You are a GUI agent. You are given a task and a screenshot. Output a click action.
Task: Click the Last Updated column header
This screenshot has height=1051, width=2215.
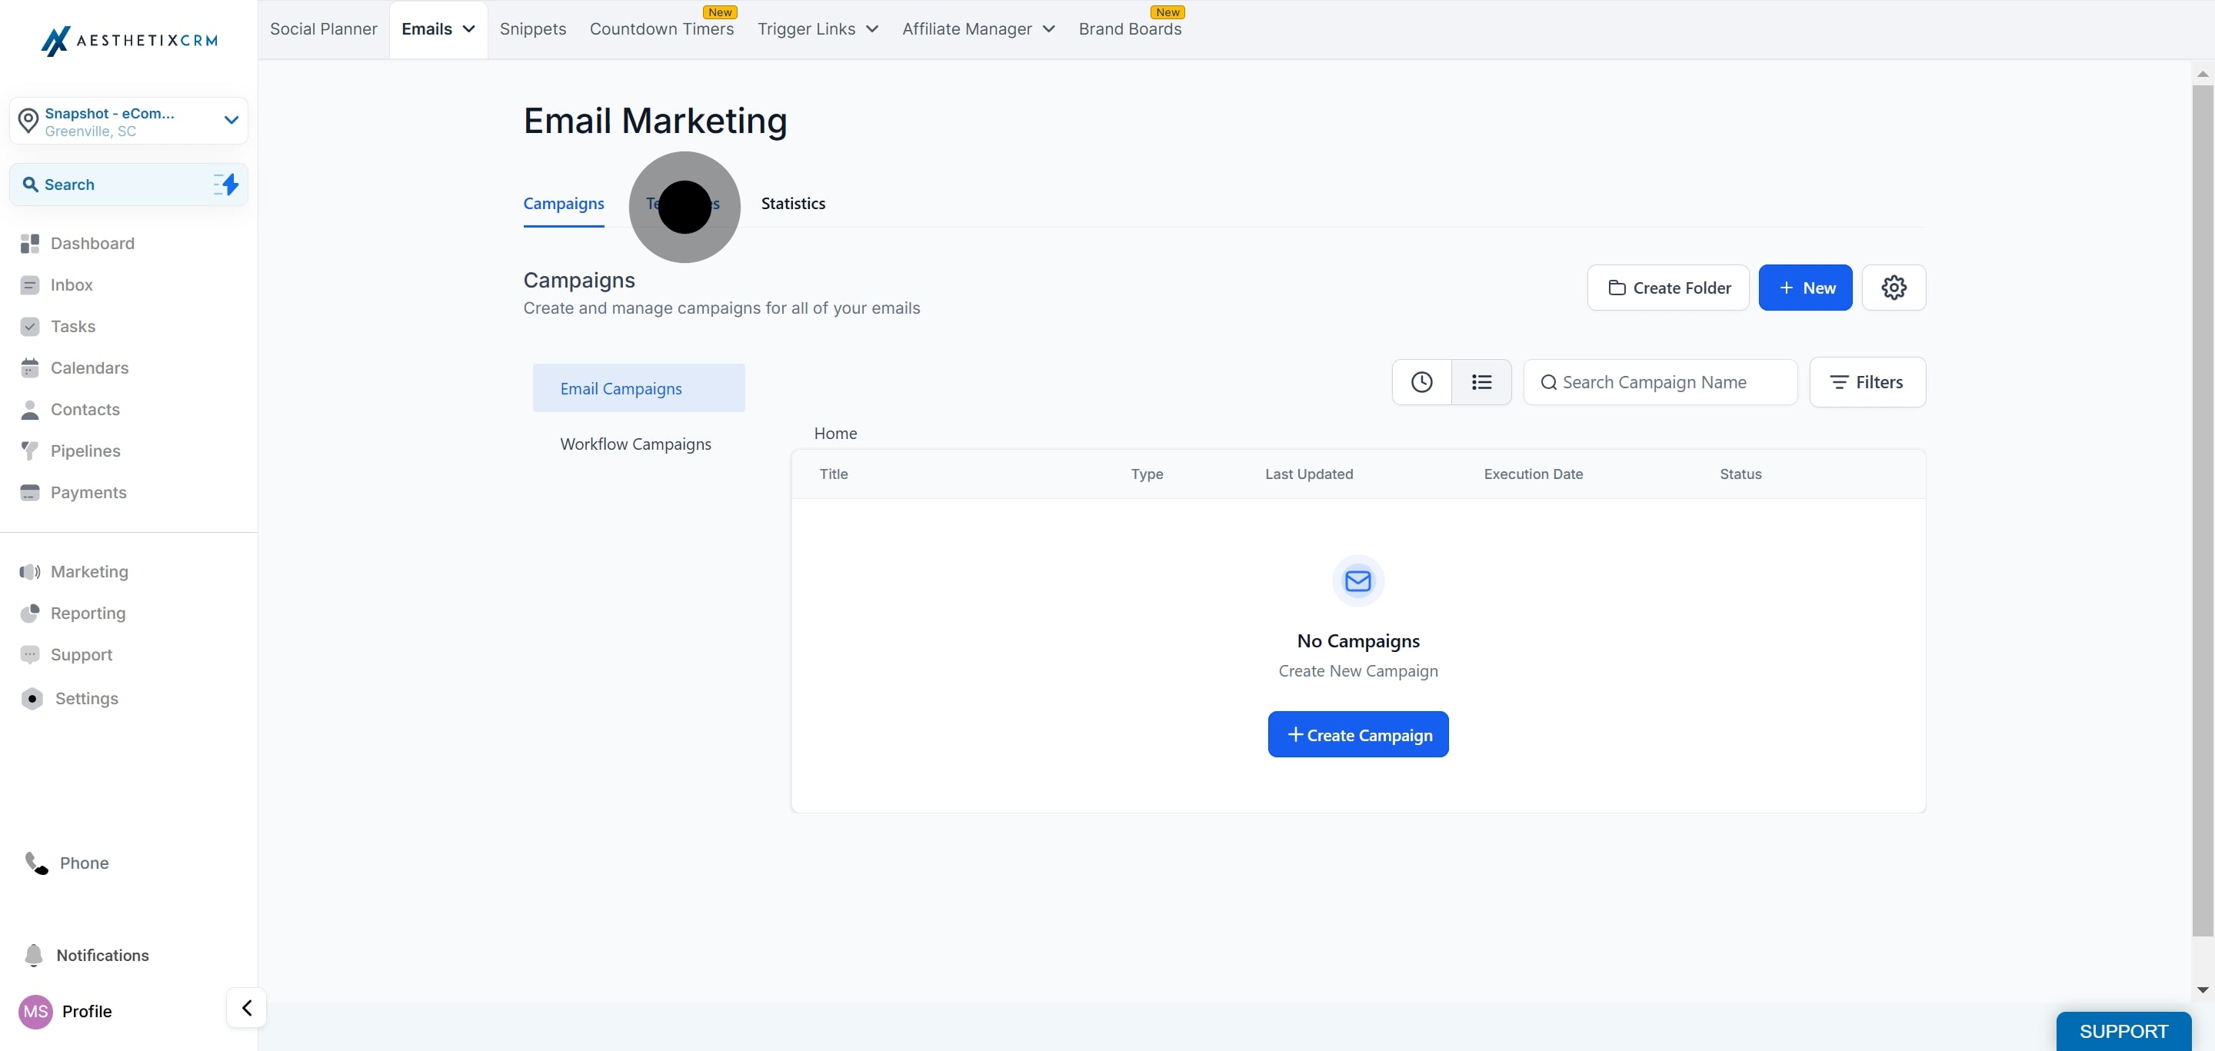click(x=1309, y=474)
